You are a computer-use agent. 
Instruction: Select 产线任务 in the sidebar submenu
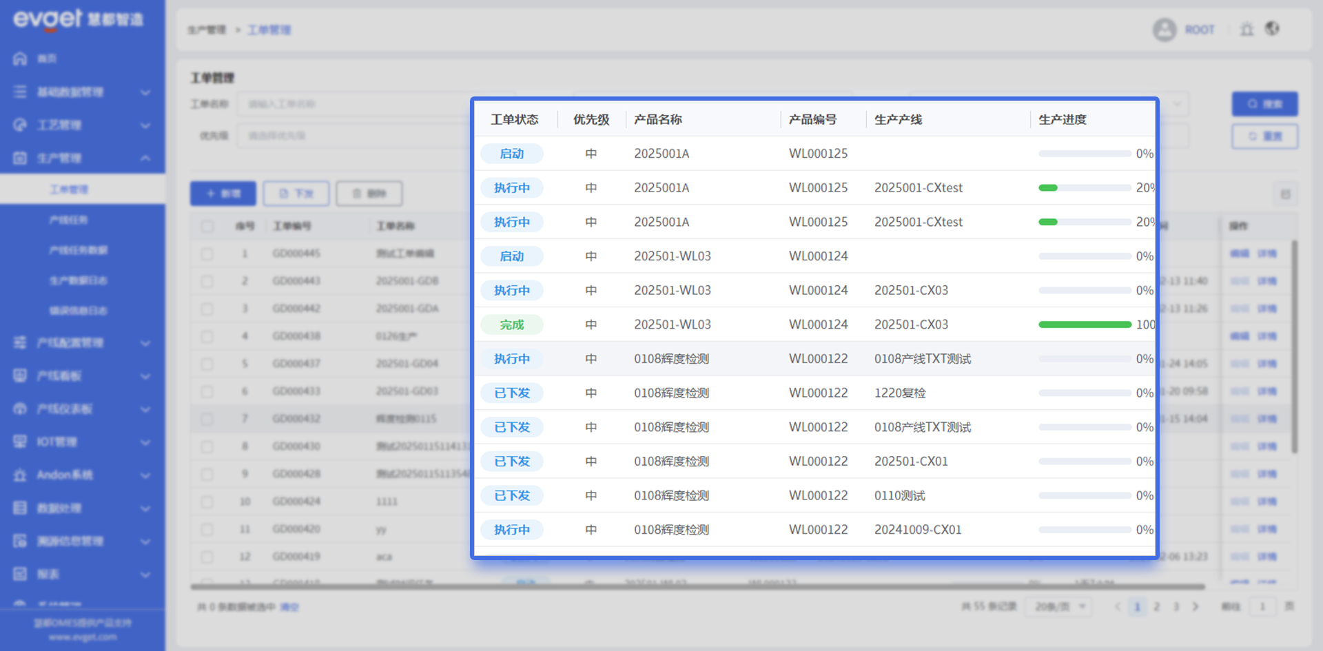coord(68,220)
